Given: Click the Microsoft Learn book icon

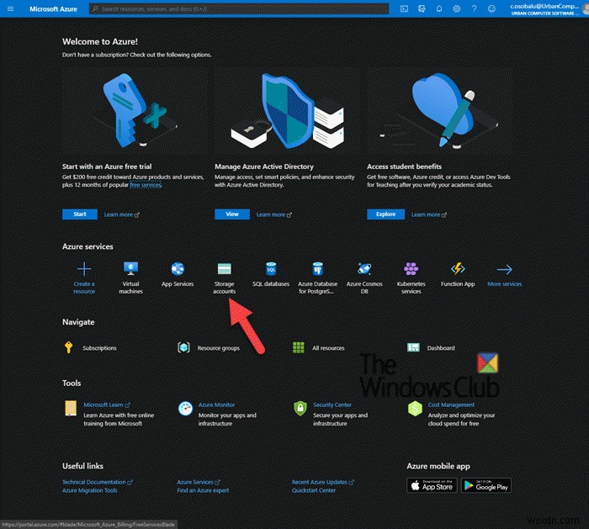Looking at the screenshot, I should [x=71, y=409].
